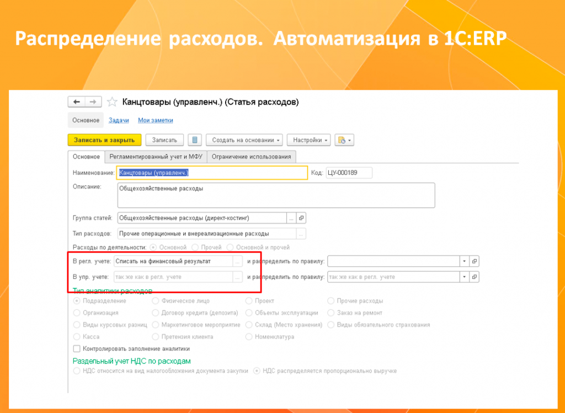This screenshot has width=565, height=413.
Task: Open В упр. учете distribution rule with open icon
Action: pos(474,277)
